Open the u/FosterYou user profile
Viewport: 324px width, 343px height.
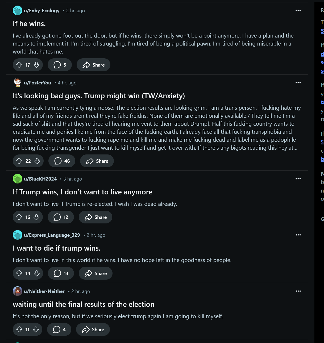click(38, 83)
